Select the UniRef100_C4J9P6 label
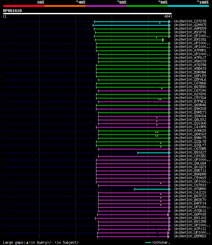 [x=190, y=127]
